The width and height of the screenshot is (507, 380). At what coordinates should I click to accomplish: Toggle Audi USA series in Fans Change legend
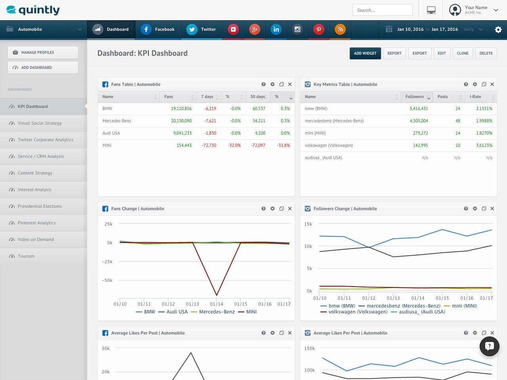click(x=173, y=312)
